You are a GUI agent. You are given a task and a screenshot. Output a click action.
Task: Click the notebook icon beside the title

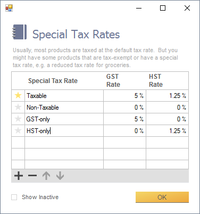click(20, 32)
